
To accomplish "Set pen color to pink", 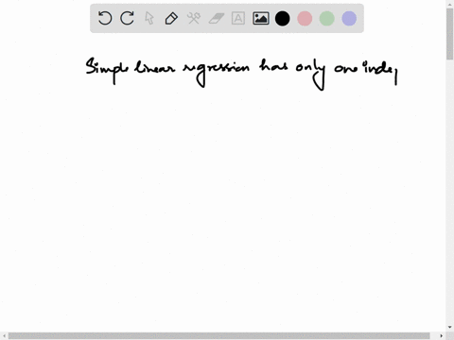I will [x=305, y=18].
